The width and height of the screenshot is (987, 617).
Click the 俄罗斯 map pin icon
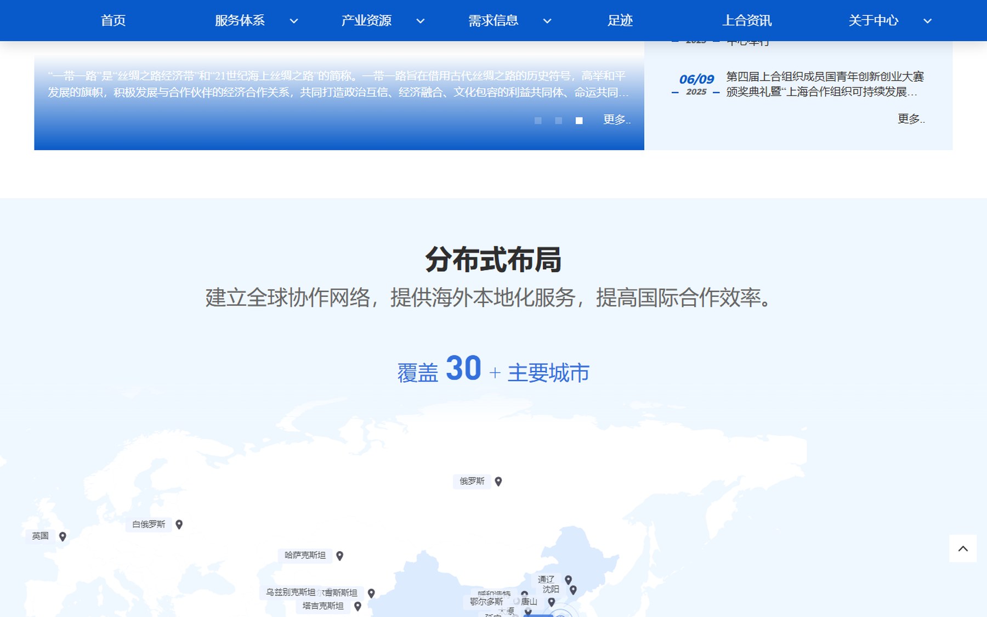click(x=498, y=482)
